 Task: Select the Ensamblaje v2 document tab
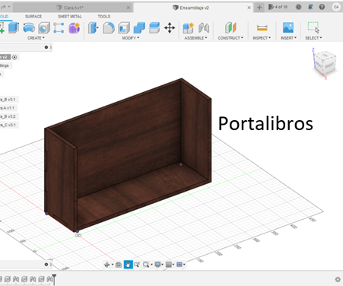coord(194,8)
